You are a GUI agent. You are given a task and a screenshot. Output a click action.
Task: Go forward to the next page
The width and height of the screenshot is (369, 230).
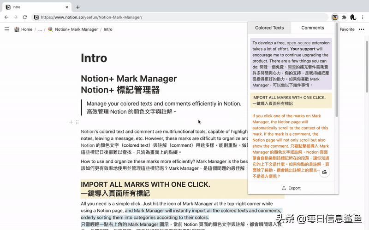coord(16,17)
